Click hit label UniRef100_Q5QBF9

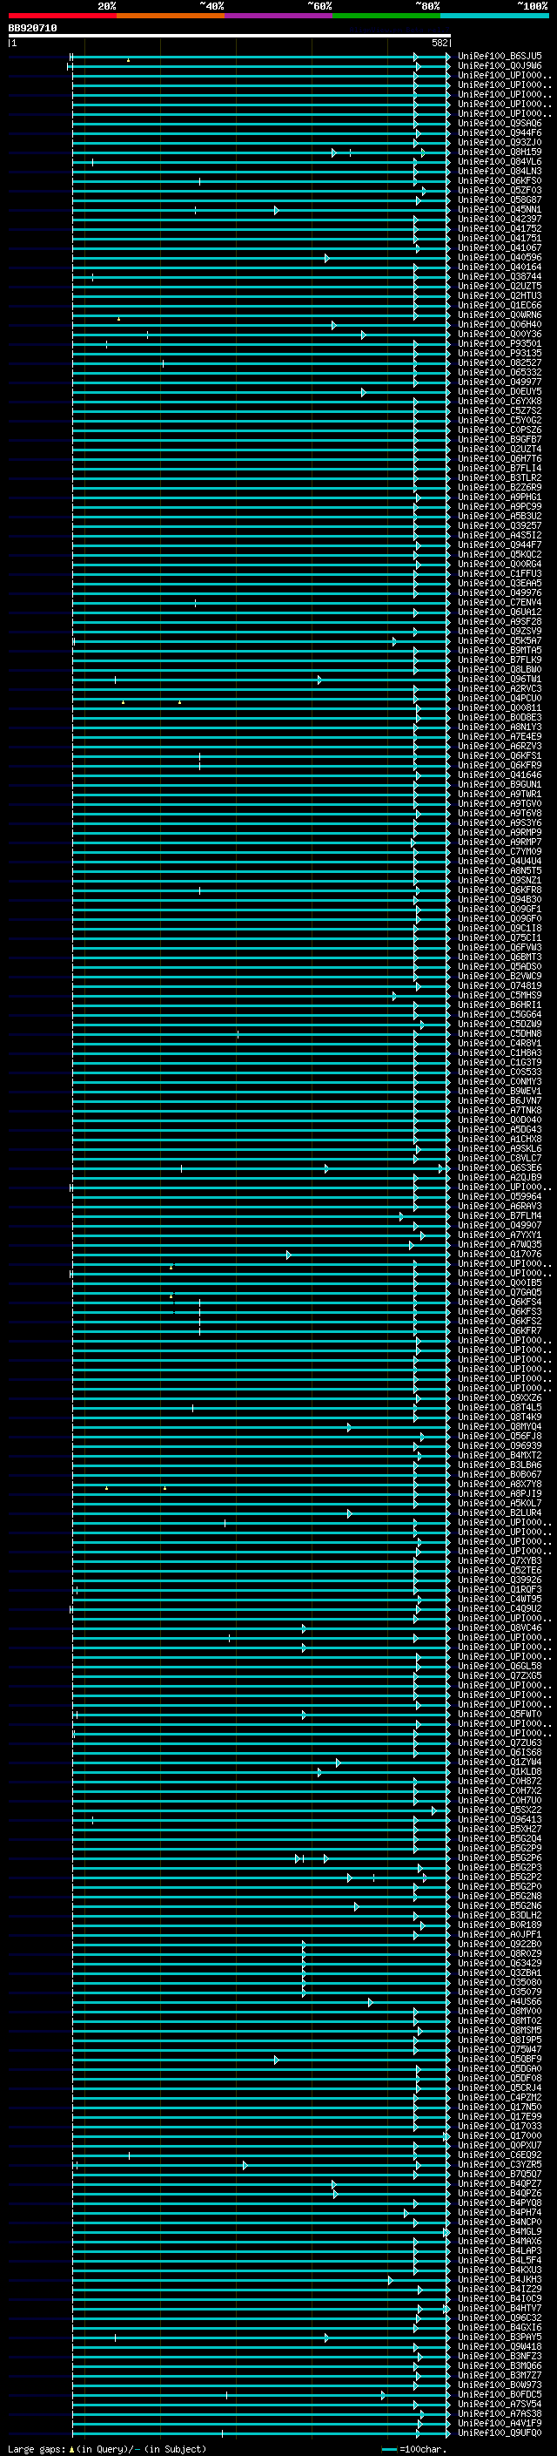pyautogui.click(x=500, y=2060)
